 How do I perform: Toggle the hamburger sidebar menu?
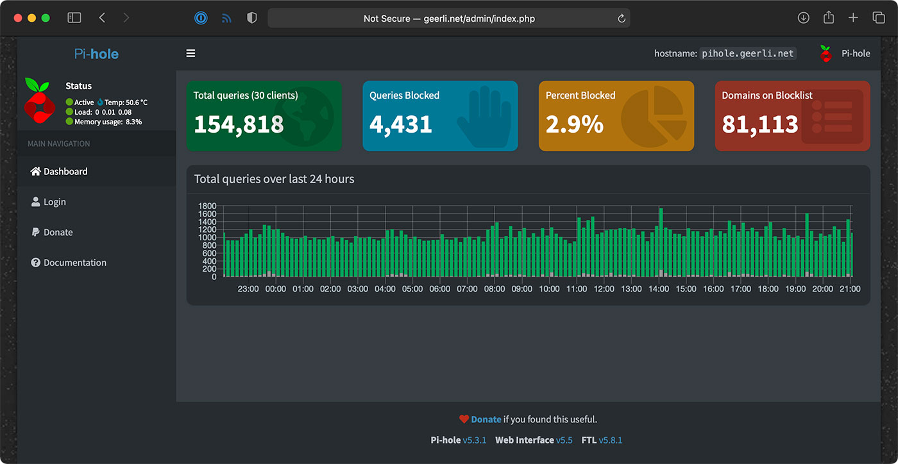(x=191, y=54)
